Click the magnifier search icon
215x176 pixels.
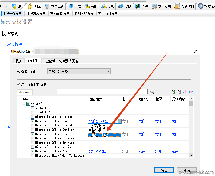(152, 92)
